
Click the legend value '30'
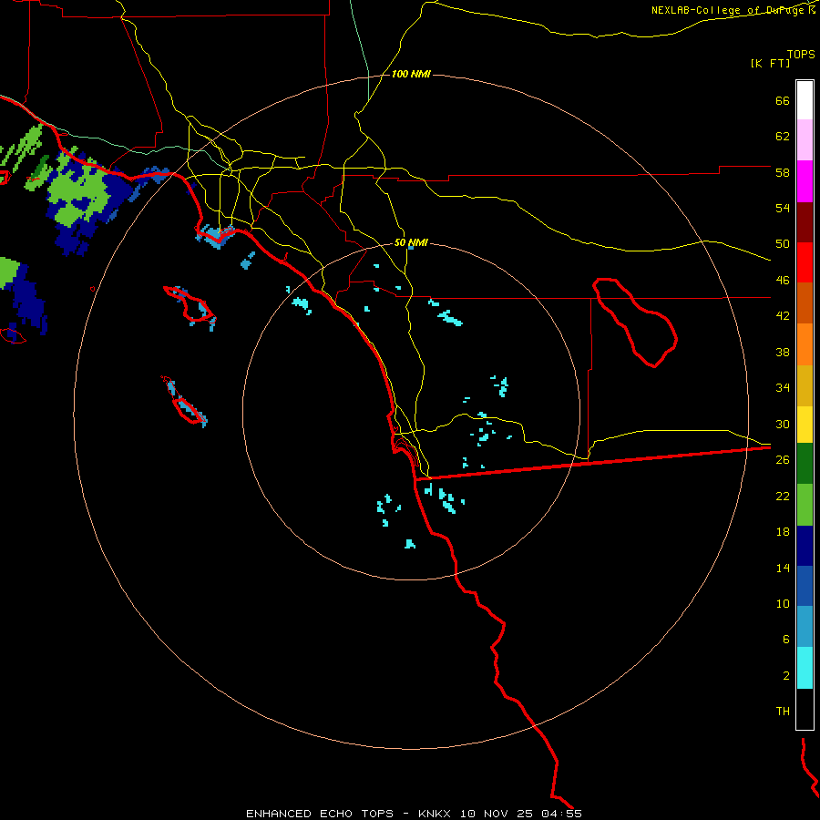(x=783, y=424)
